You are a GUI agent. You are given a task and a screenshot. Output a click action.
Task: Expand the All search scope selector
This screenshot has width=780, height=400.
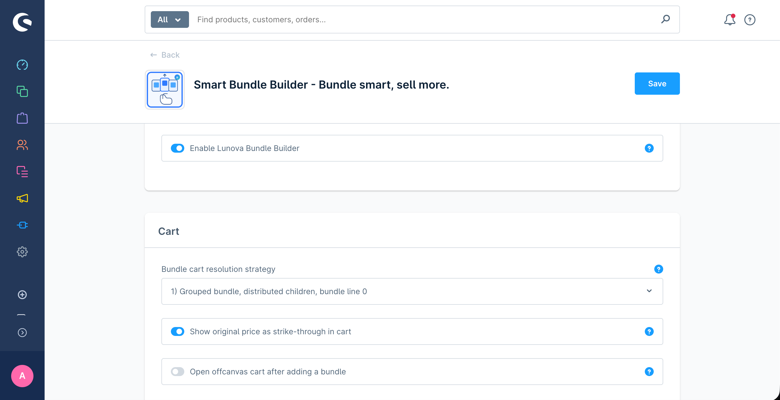click(169, 19)
